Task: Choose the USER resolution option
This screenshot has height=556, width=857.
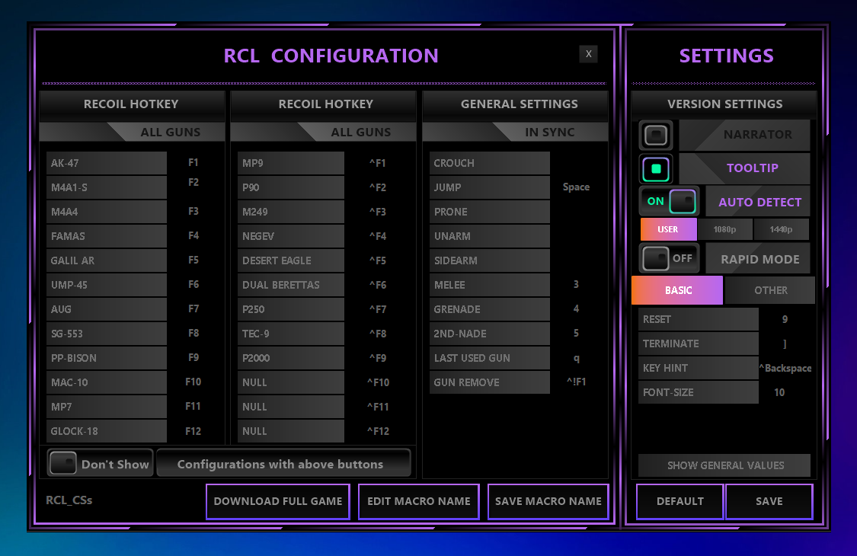Action: [668, 229]
